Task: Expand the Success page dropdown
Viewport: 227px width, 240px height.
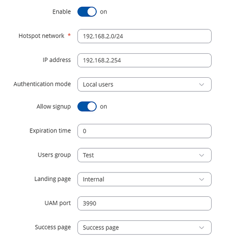Action: [x=144, y=228]
